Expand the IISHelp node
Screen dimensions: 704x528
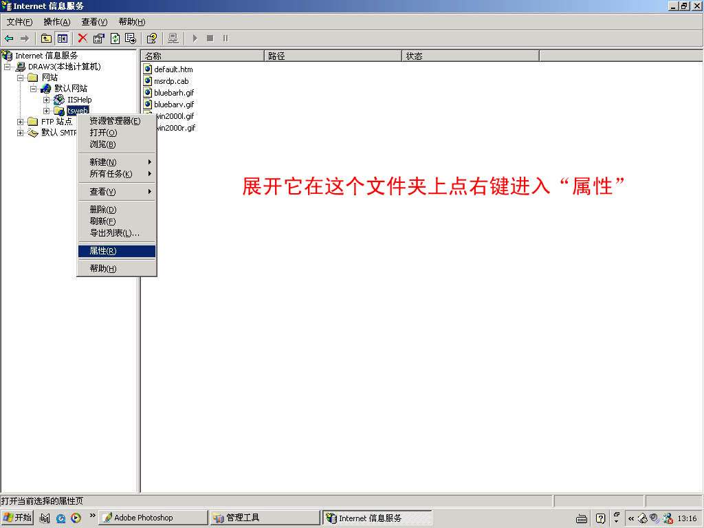tap(46, 100)
